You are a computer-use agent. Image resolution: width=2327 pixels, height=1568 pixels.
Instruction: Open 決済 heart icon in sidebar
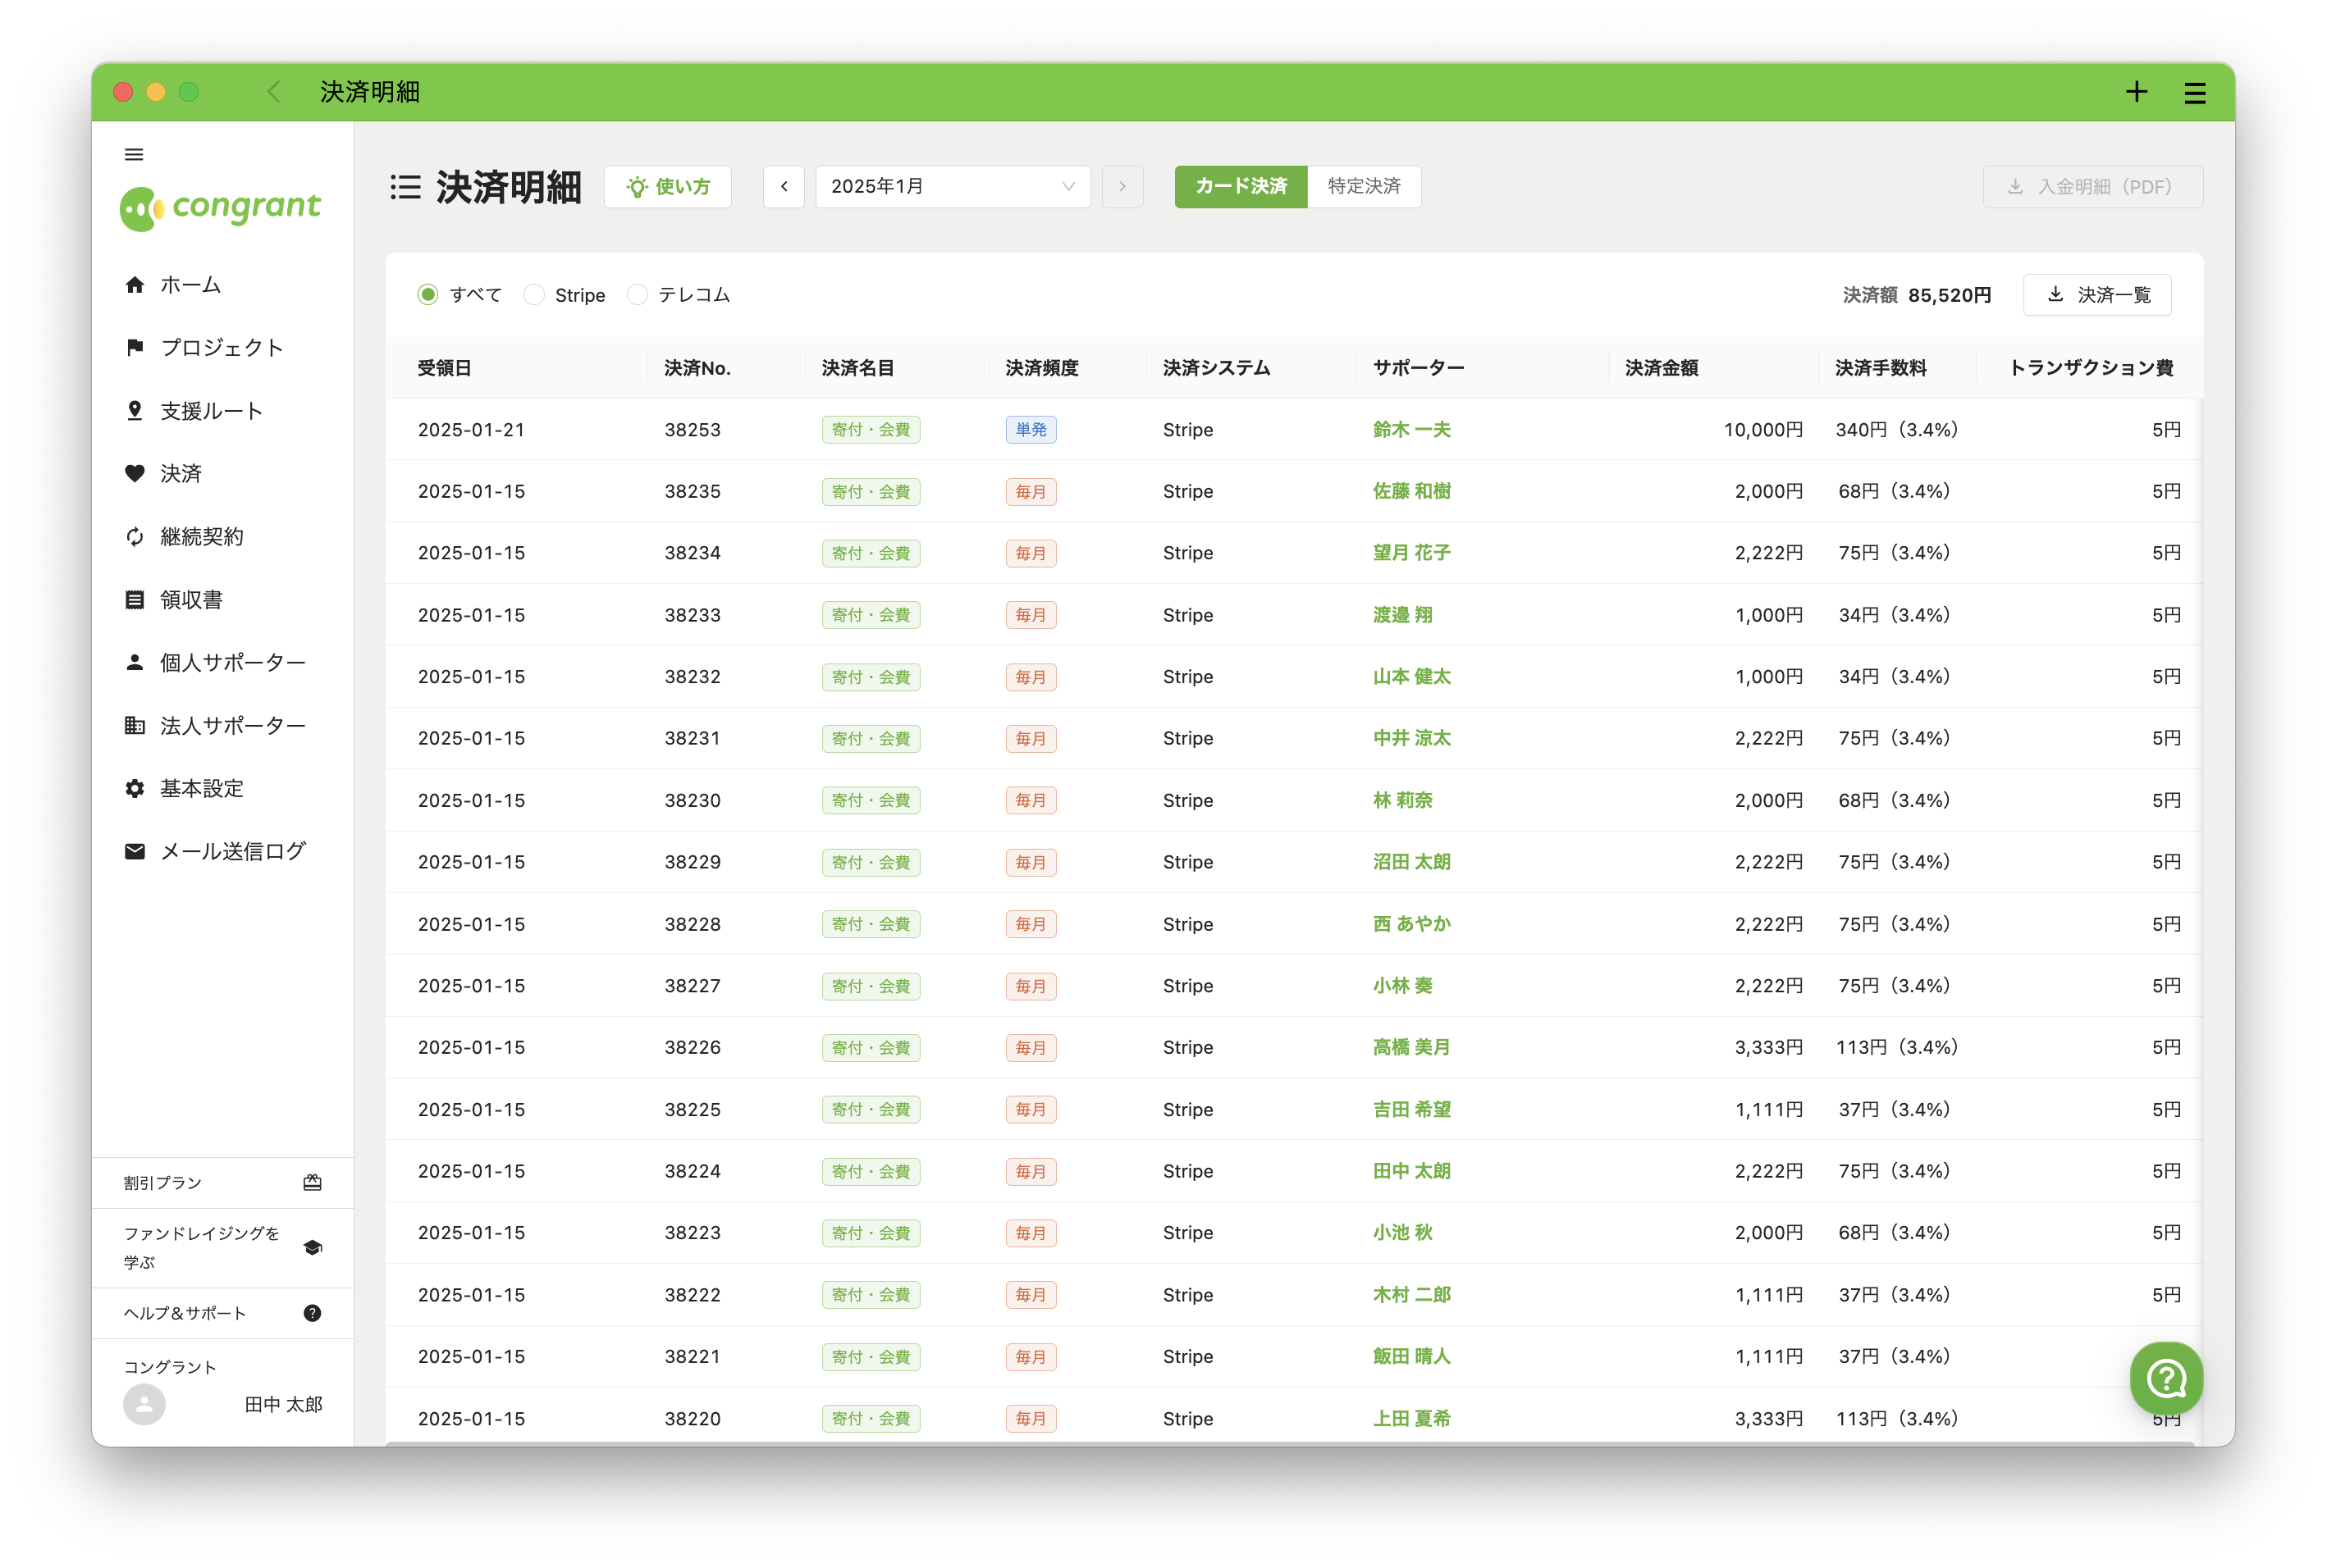tap(134, 473)
